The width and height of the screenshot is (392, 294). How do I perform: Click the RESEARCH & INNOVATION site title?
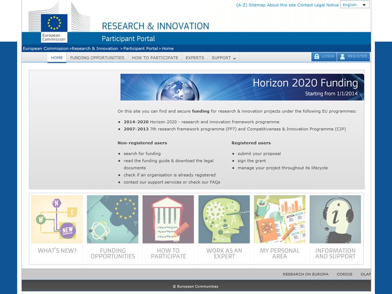pyautogui.click(x=155, y=26)
